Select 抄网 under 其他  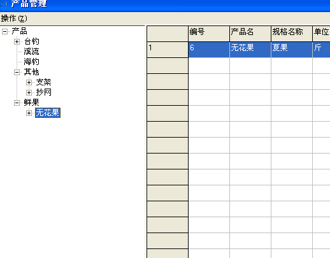43,92
